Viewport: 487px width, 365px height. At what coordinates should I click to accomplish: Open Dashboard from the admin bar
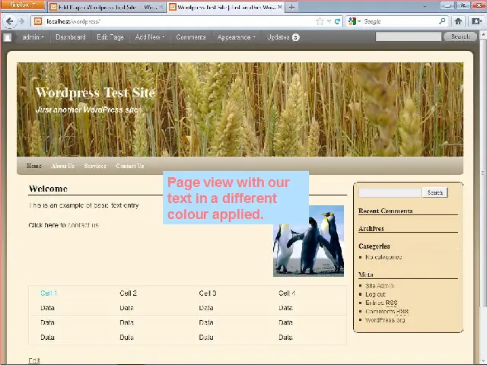pos(71,37)
